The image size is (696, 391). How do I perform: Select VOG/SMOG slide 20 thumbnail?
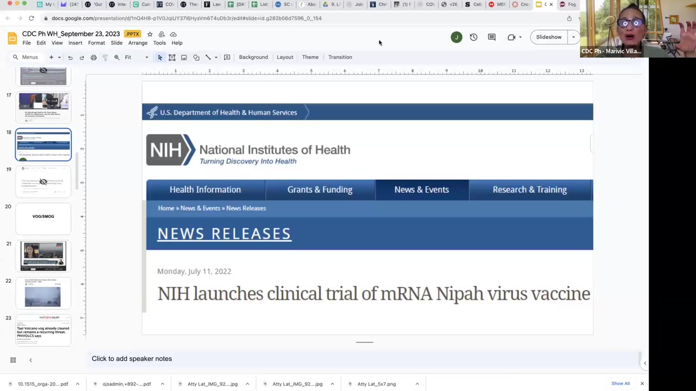(43, 218)
